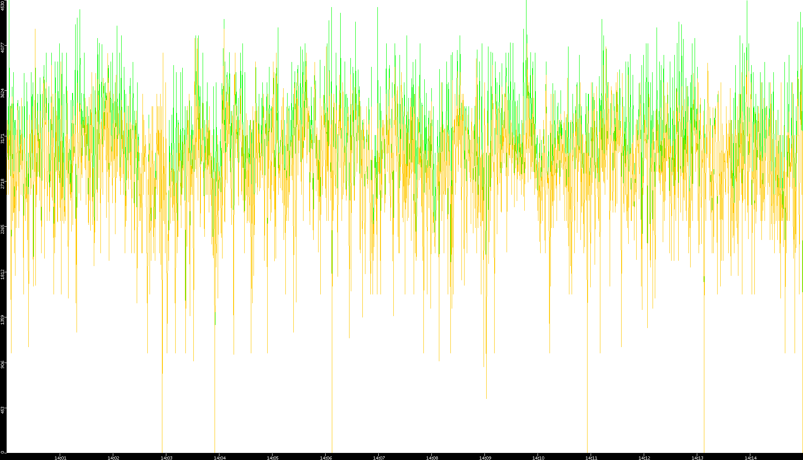This screenshot has height=460, width=803.
Task: Select the 2265 value axis label
Action: coord(3,229)
